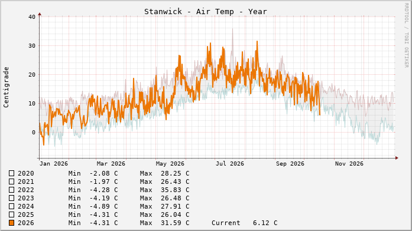The height and width of the screenshot is (231, 412).
Task: Click the y-axis value 40
Action: (32, 16)
